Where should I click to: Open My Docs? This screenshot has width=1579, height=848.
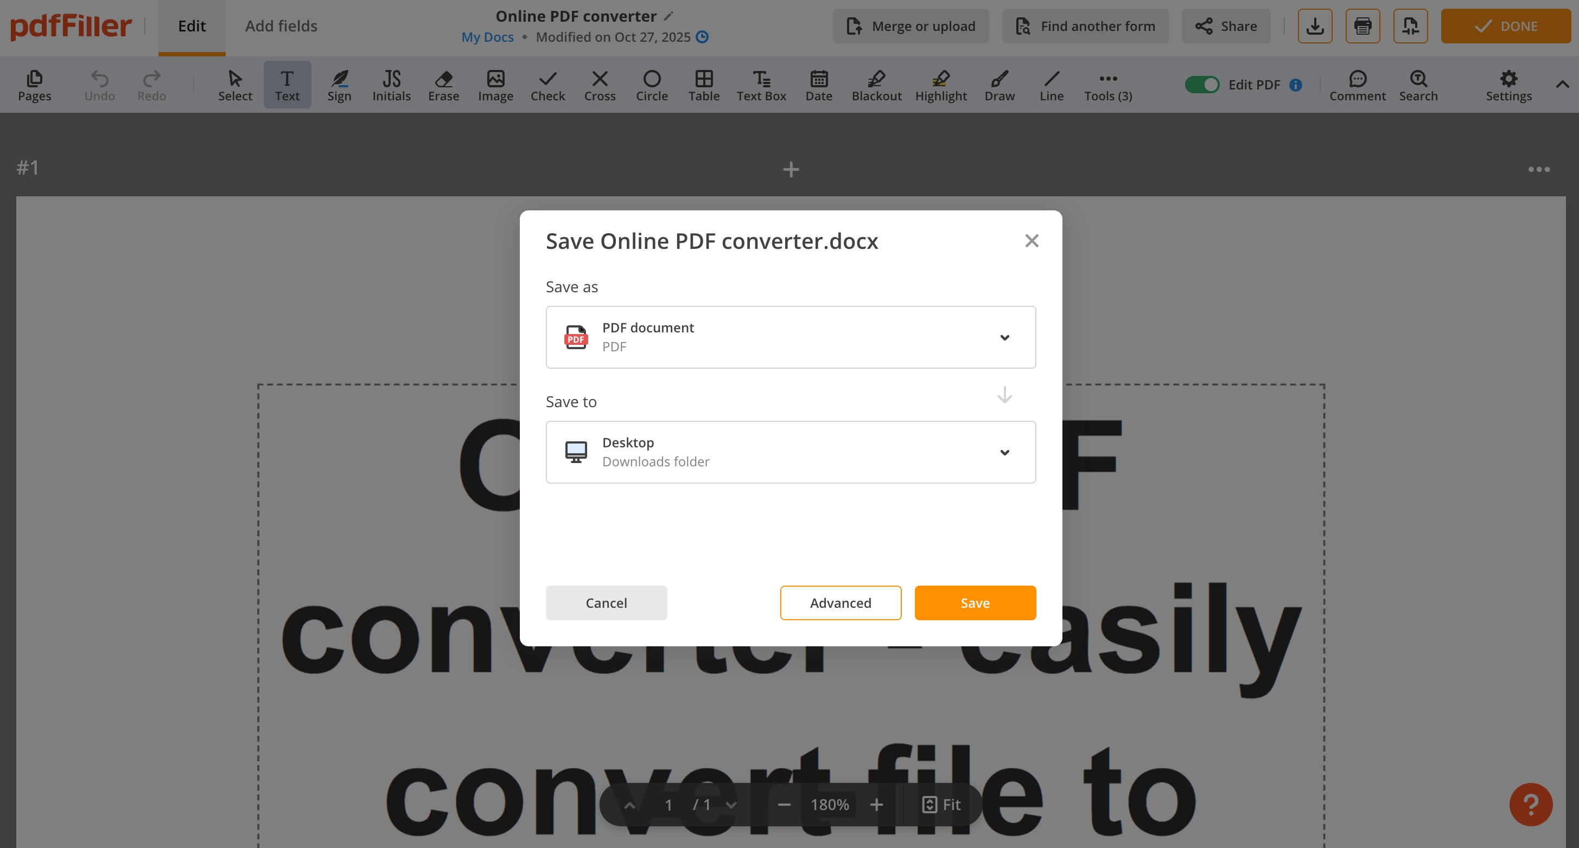pyautogui.click(x=487, y=37)
